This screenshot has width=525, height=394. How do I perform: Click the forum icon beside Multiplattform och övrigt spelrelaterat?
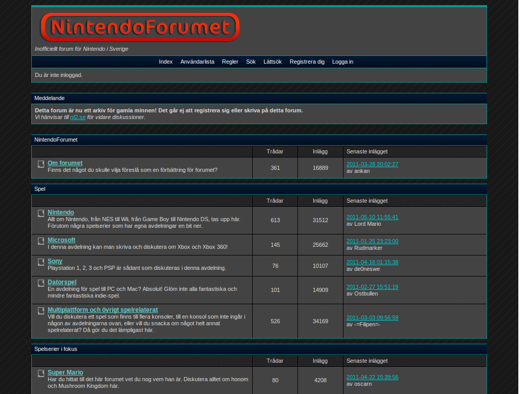click(x=41, y=311)
